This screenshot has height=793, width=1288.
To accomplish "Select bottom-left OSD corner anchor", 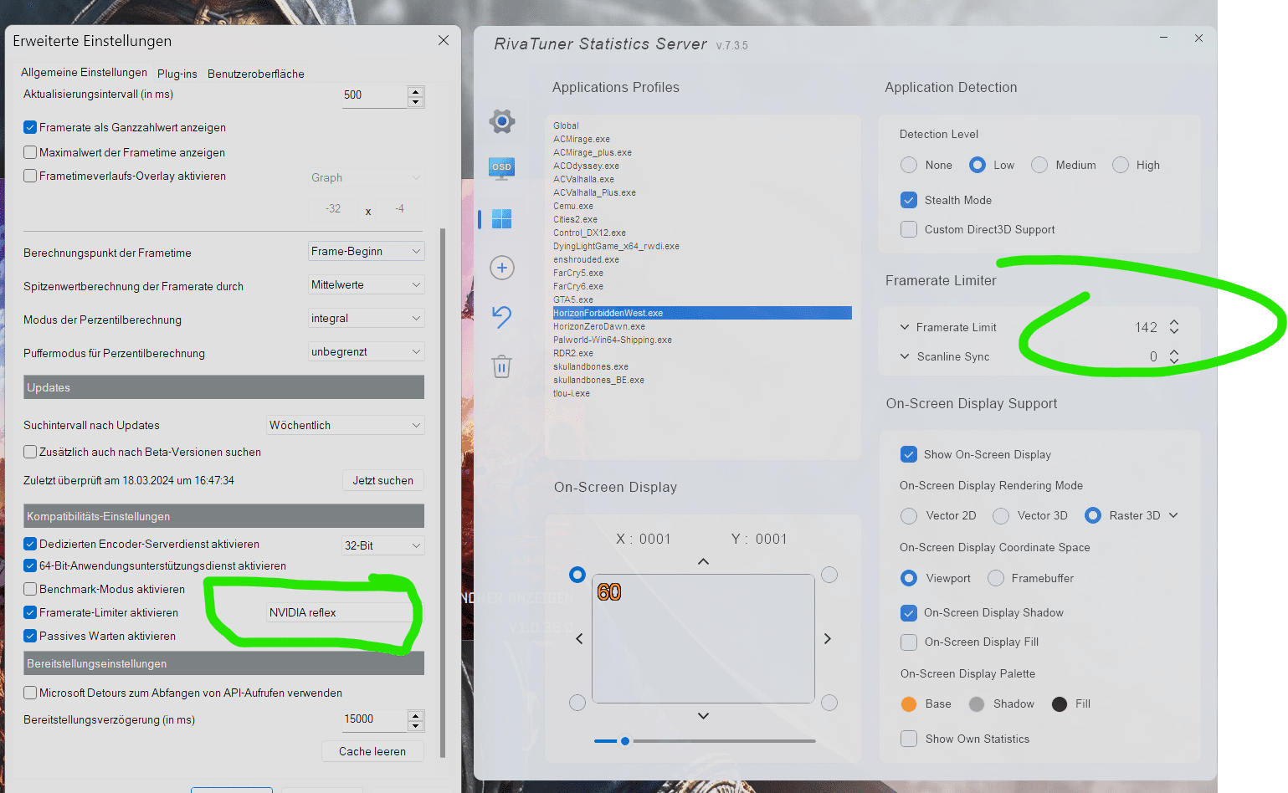I will pos(577,703).
